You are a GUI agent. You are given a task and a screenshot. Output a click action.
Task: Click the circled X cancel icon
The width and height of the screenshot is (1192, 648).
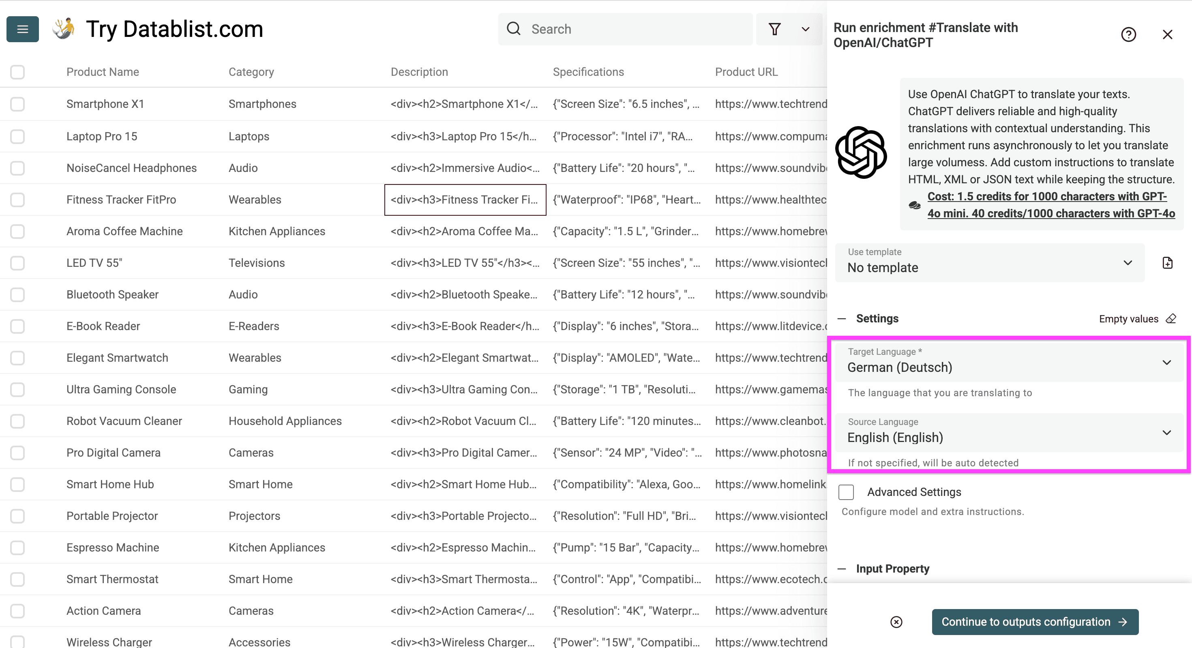point(896,622)
